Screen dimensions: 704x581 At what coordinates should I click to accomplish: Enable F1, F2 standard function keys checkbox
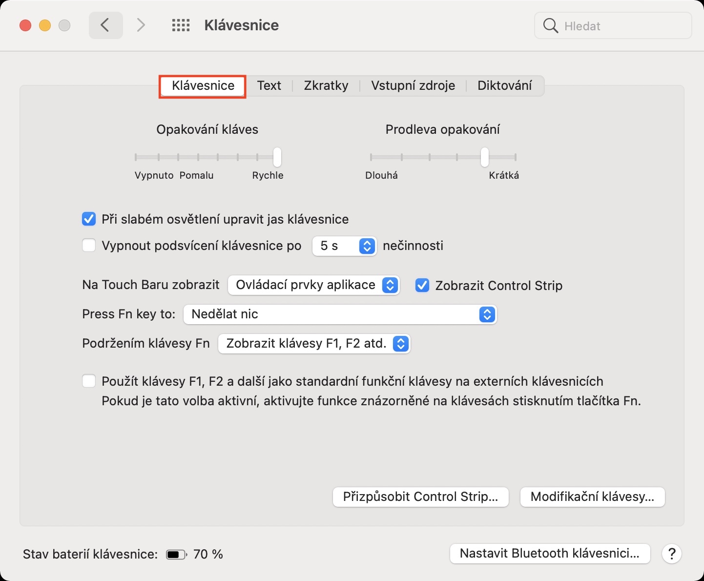pyautogui.click(x=89, y=381)
